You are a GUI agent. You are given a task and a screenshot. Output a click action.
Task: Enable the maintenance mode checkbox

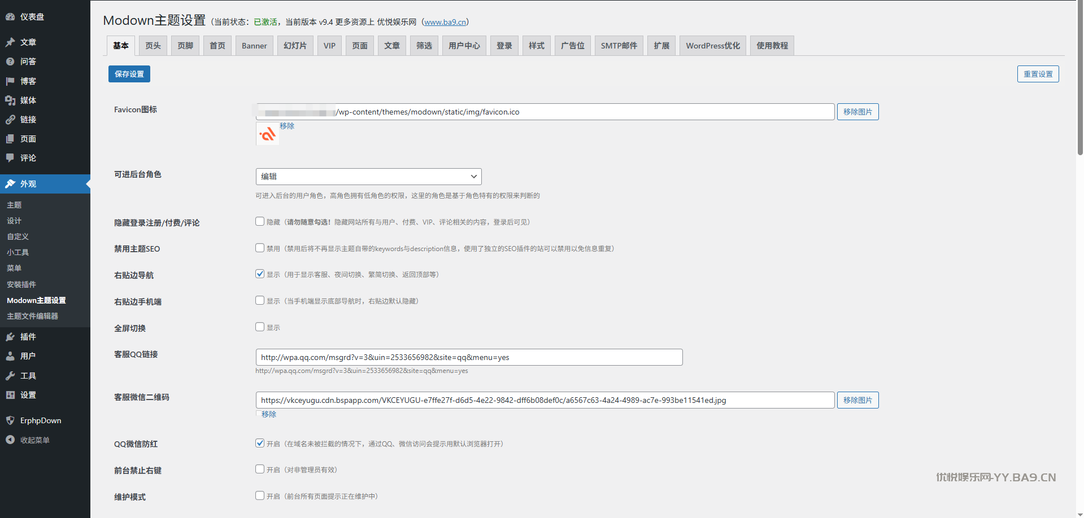coord(260,496)
